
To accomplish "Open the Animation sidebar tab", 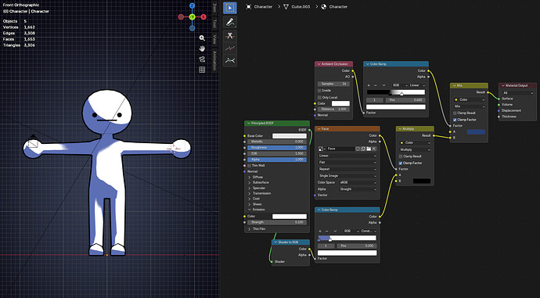I will [214, 60].
